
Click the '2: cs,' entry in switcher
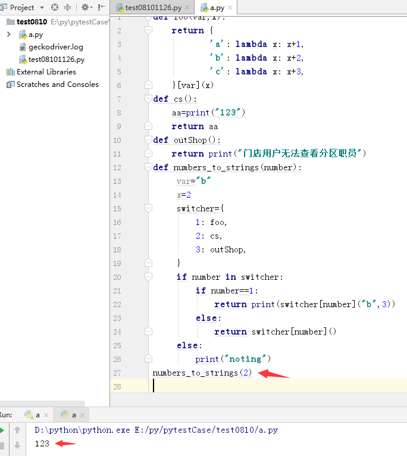(x=209, y=236)
